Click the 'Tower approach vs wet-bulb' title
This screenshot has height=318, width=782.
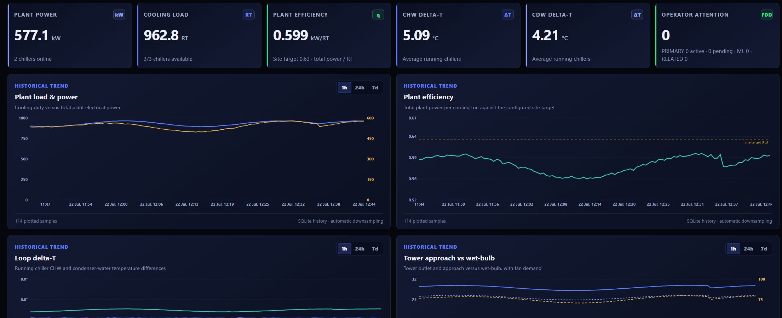click(449, 258)
